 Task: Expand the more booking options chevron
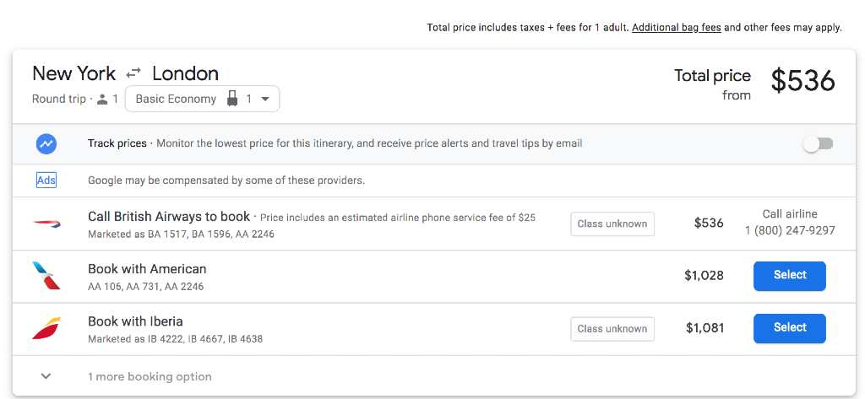(x=46, y=376)
